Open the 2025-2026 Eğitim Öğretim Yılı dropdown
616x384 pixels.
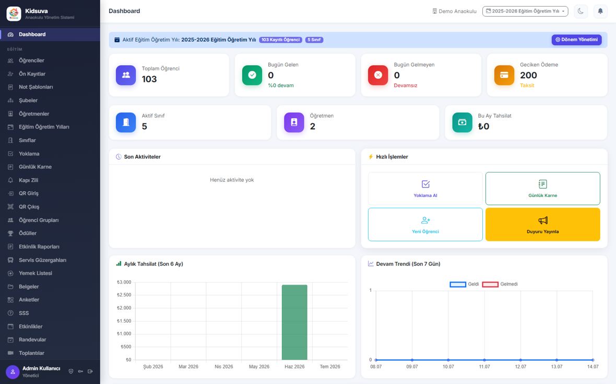[525, 11]
